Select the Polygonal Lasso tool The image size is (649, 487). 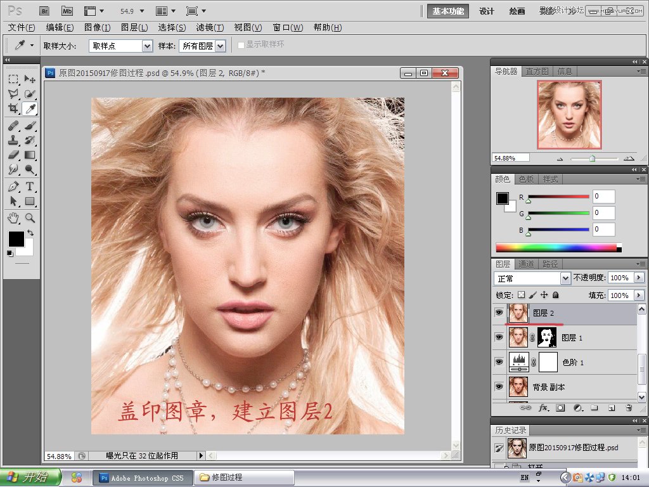coord(13,94)
